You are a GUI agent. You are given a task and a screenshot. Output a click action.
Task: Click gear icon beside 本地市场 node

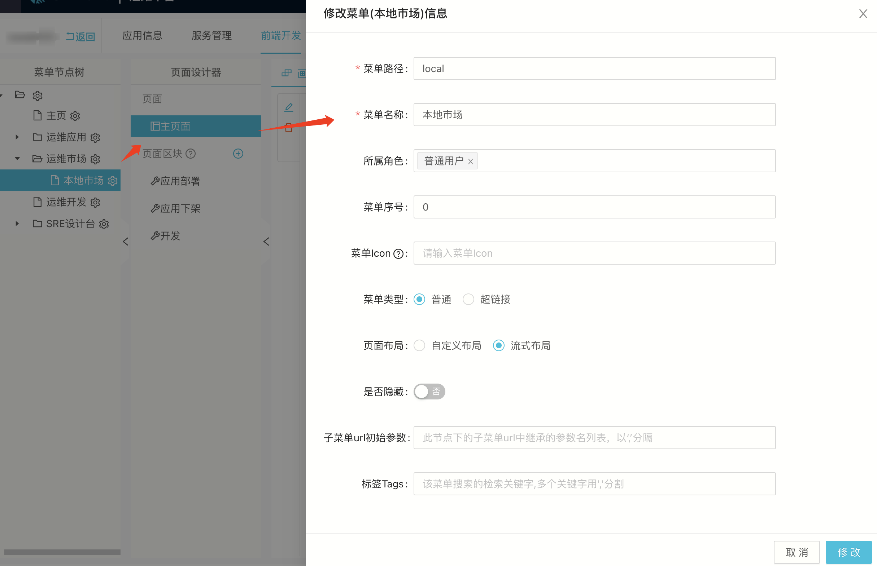click(x=113, y=181)
